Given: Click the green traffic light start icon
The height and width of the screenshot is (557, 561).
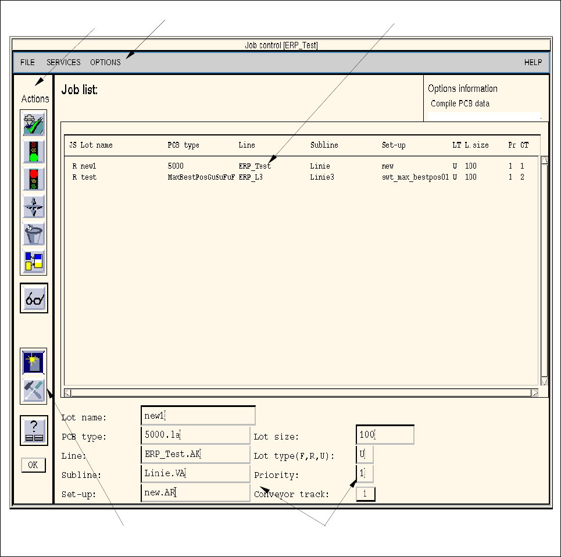Looking at the screenshot, I should coord(34,151).
